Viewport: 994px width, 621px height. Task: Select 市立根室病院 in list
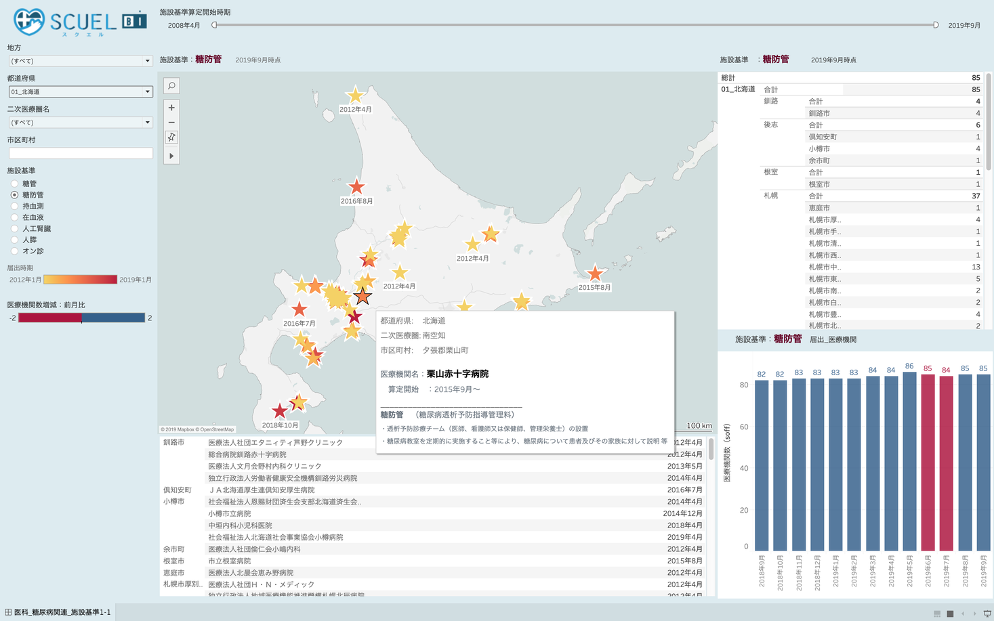click(229, 561)
